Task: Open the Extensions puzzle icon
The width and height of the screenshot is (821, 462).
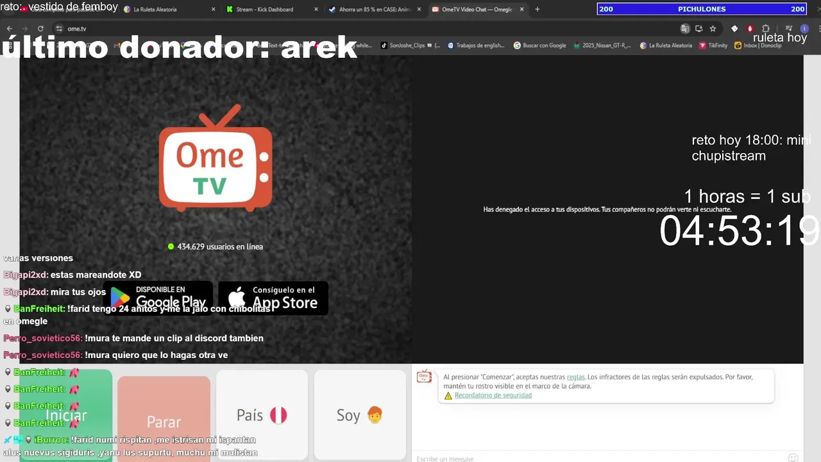Action: click(x=766, y=29)
